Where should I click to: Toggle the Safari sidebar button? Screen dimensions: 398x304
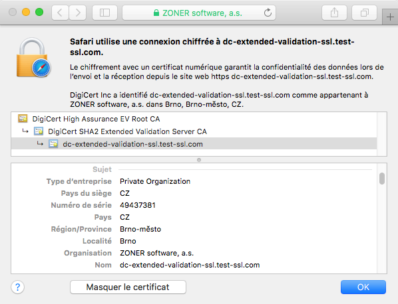(x=104, y=13)
